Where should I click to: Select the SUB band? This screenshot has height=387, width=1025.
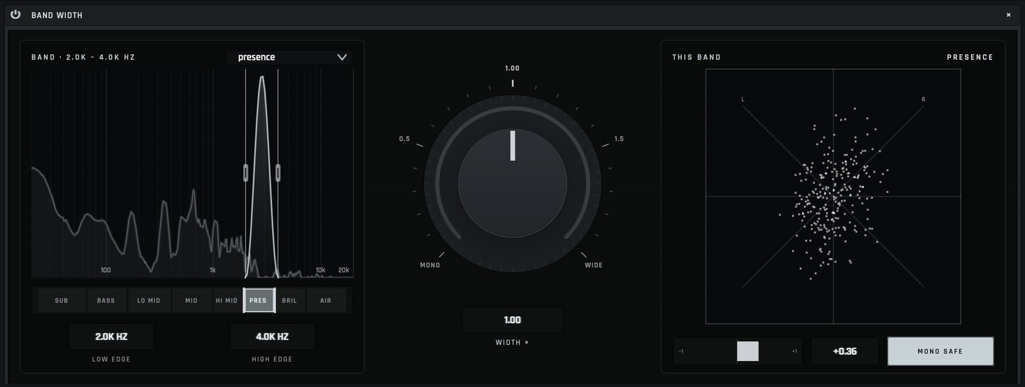click(x=61, y=300)
